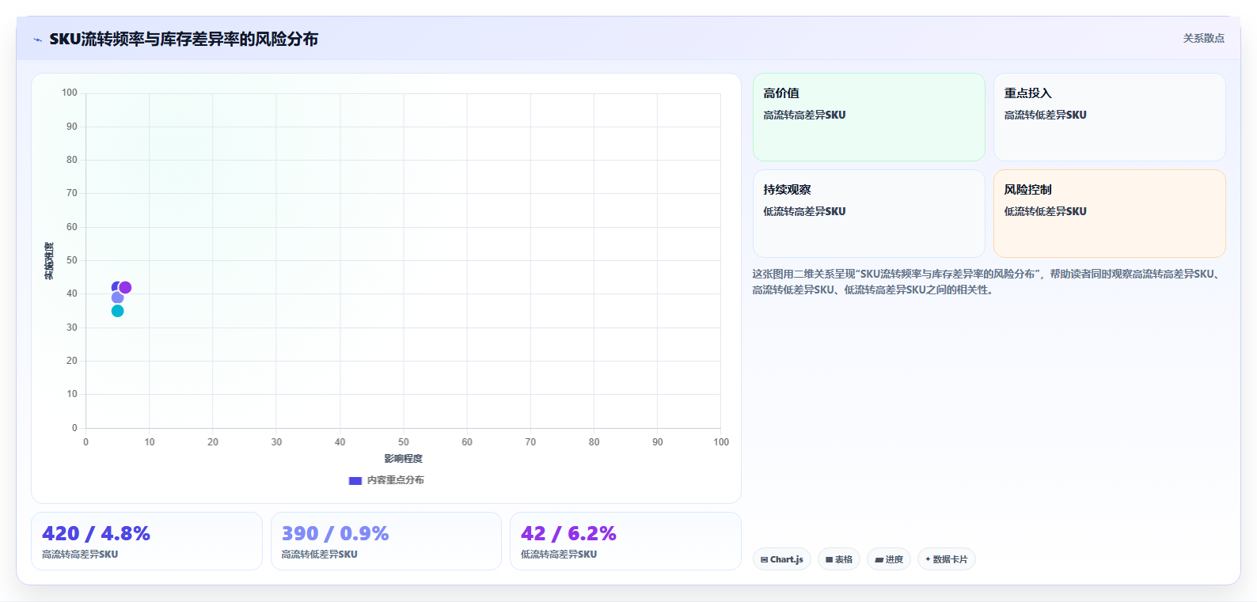Click the 低流转低差异SKU subtitle in 风险控制 card
The image size is (1257, 602).
(x=1045, y=211)
